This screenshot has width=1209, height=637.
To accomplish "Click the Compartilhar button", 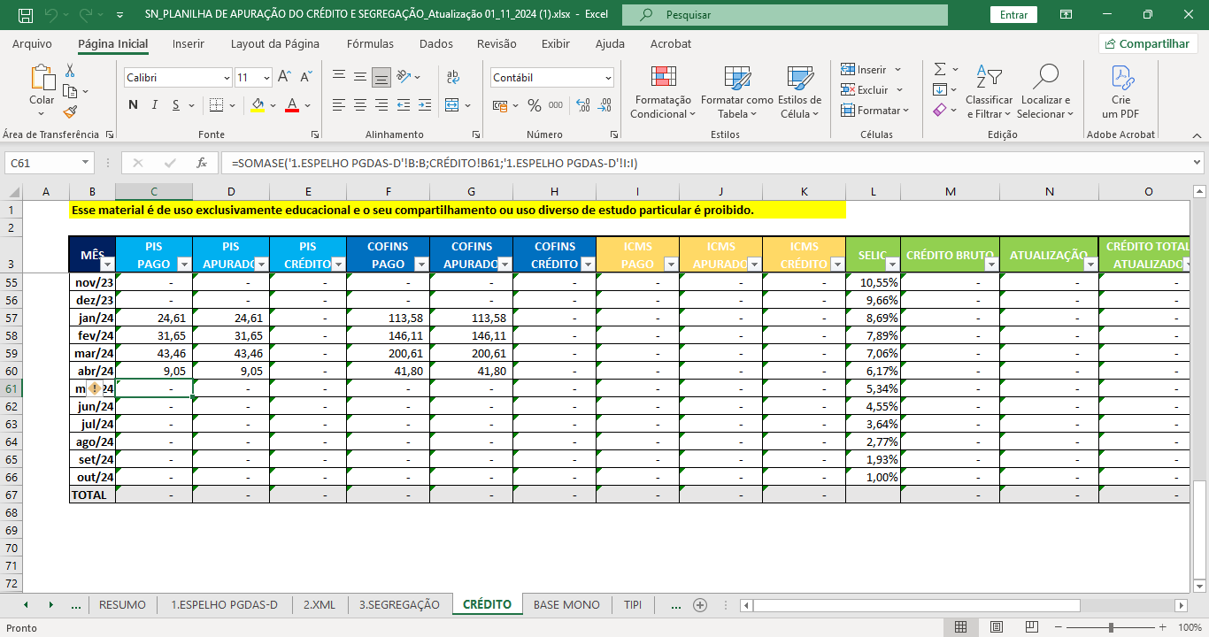I will click(x=1148, y=44).
